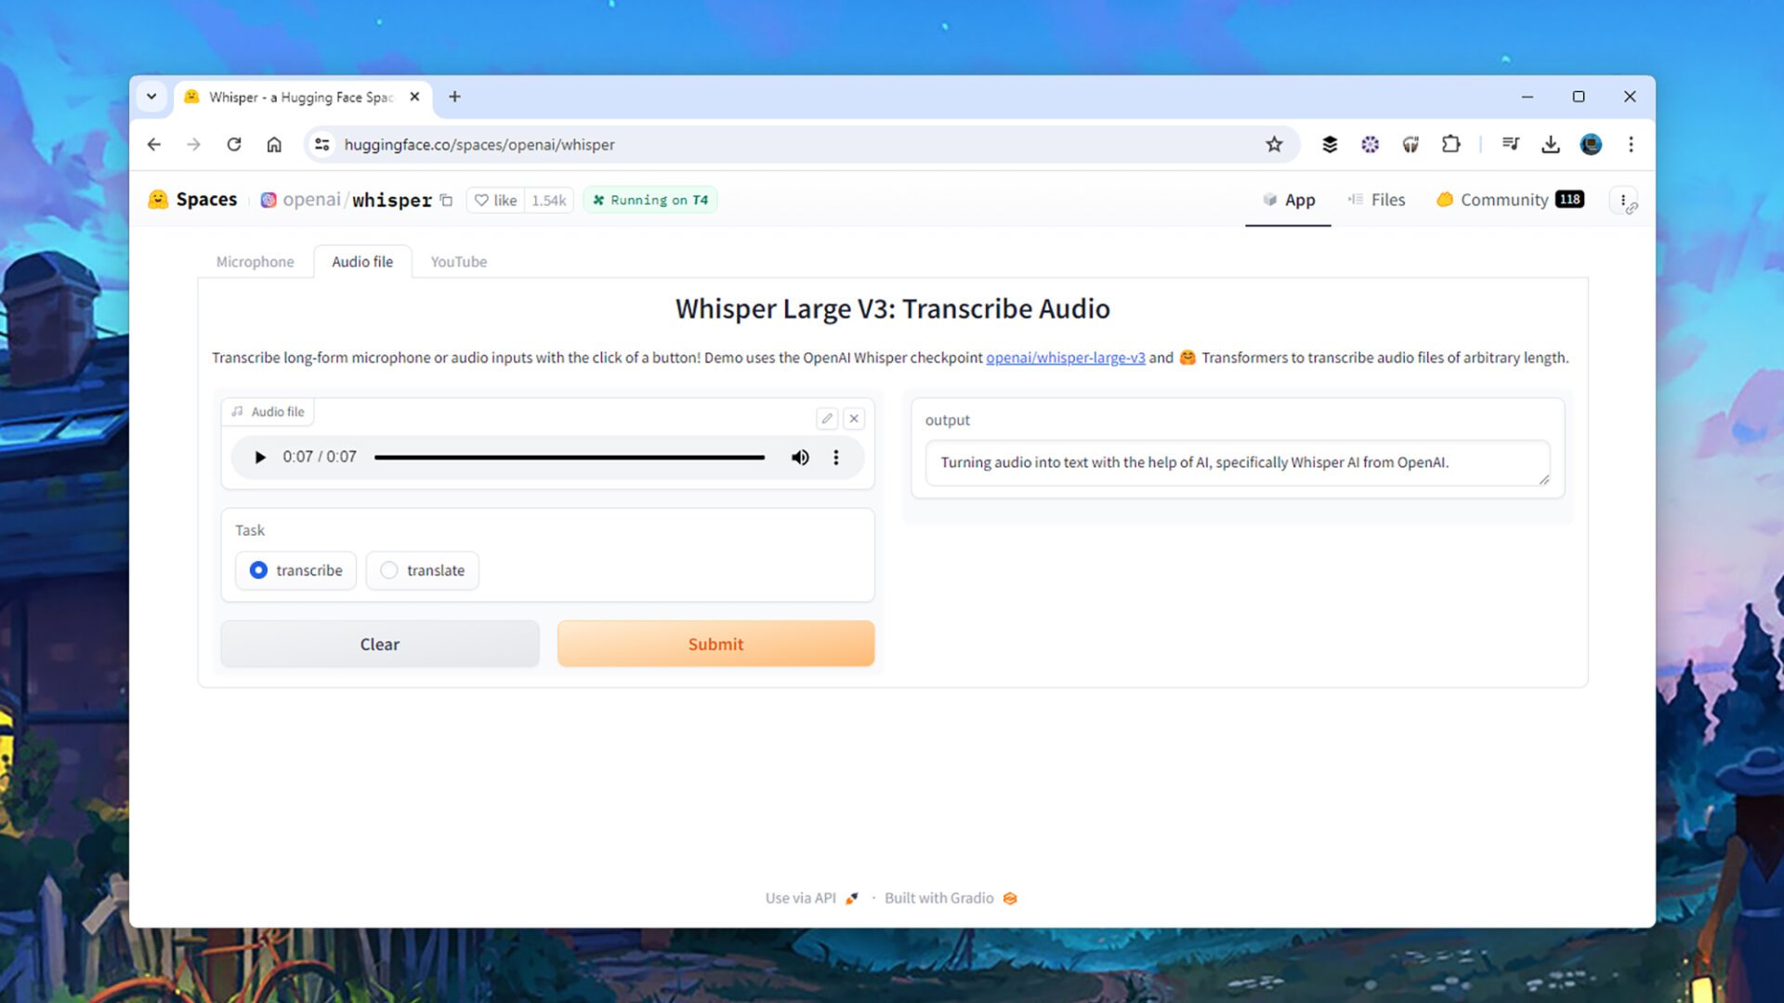The image size is (1784, 1003).
Task: Click the like heart icon
Action: click(x=483, y=200)
